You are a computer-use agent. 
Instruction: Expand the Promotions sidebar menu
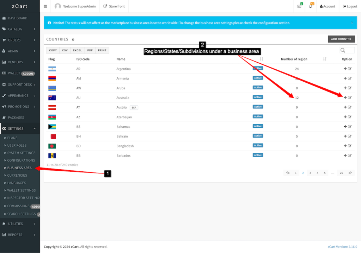20,107
